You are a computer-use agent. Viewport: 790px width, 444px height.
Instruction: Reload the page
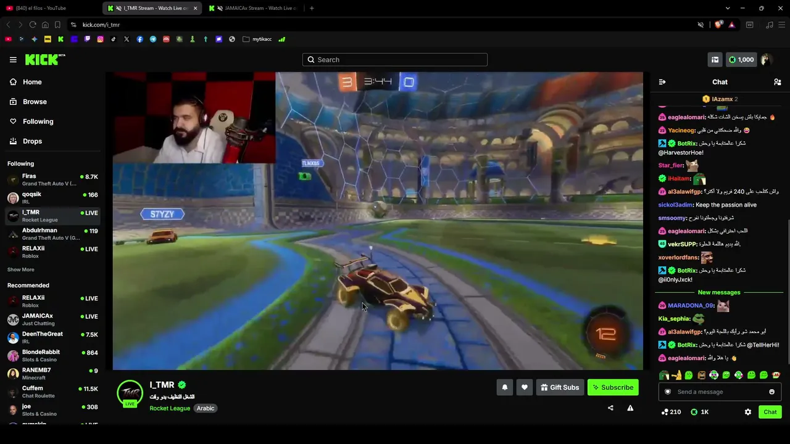[33, 25]
